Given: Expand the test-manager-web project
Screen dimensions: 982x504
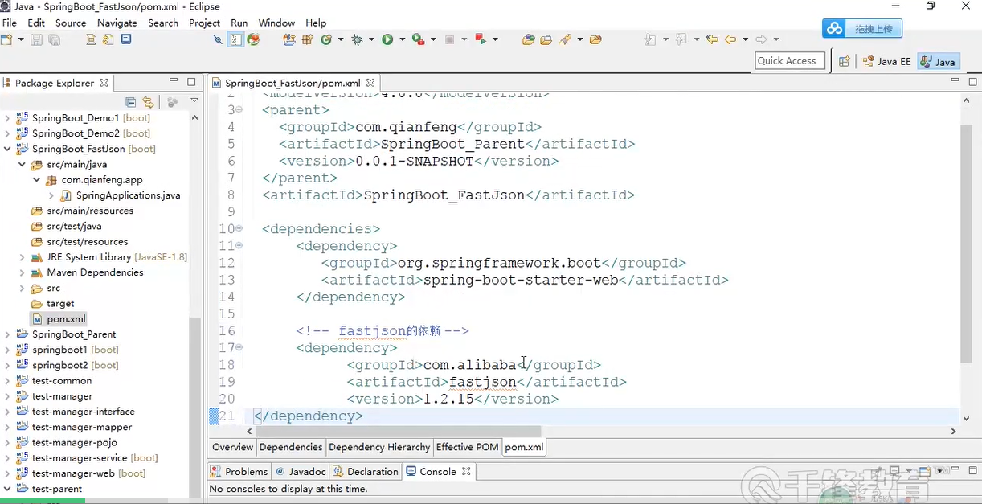Looking at the screenshot, I should (7, 473).
